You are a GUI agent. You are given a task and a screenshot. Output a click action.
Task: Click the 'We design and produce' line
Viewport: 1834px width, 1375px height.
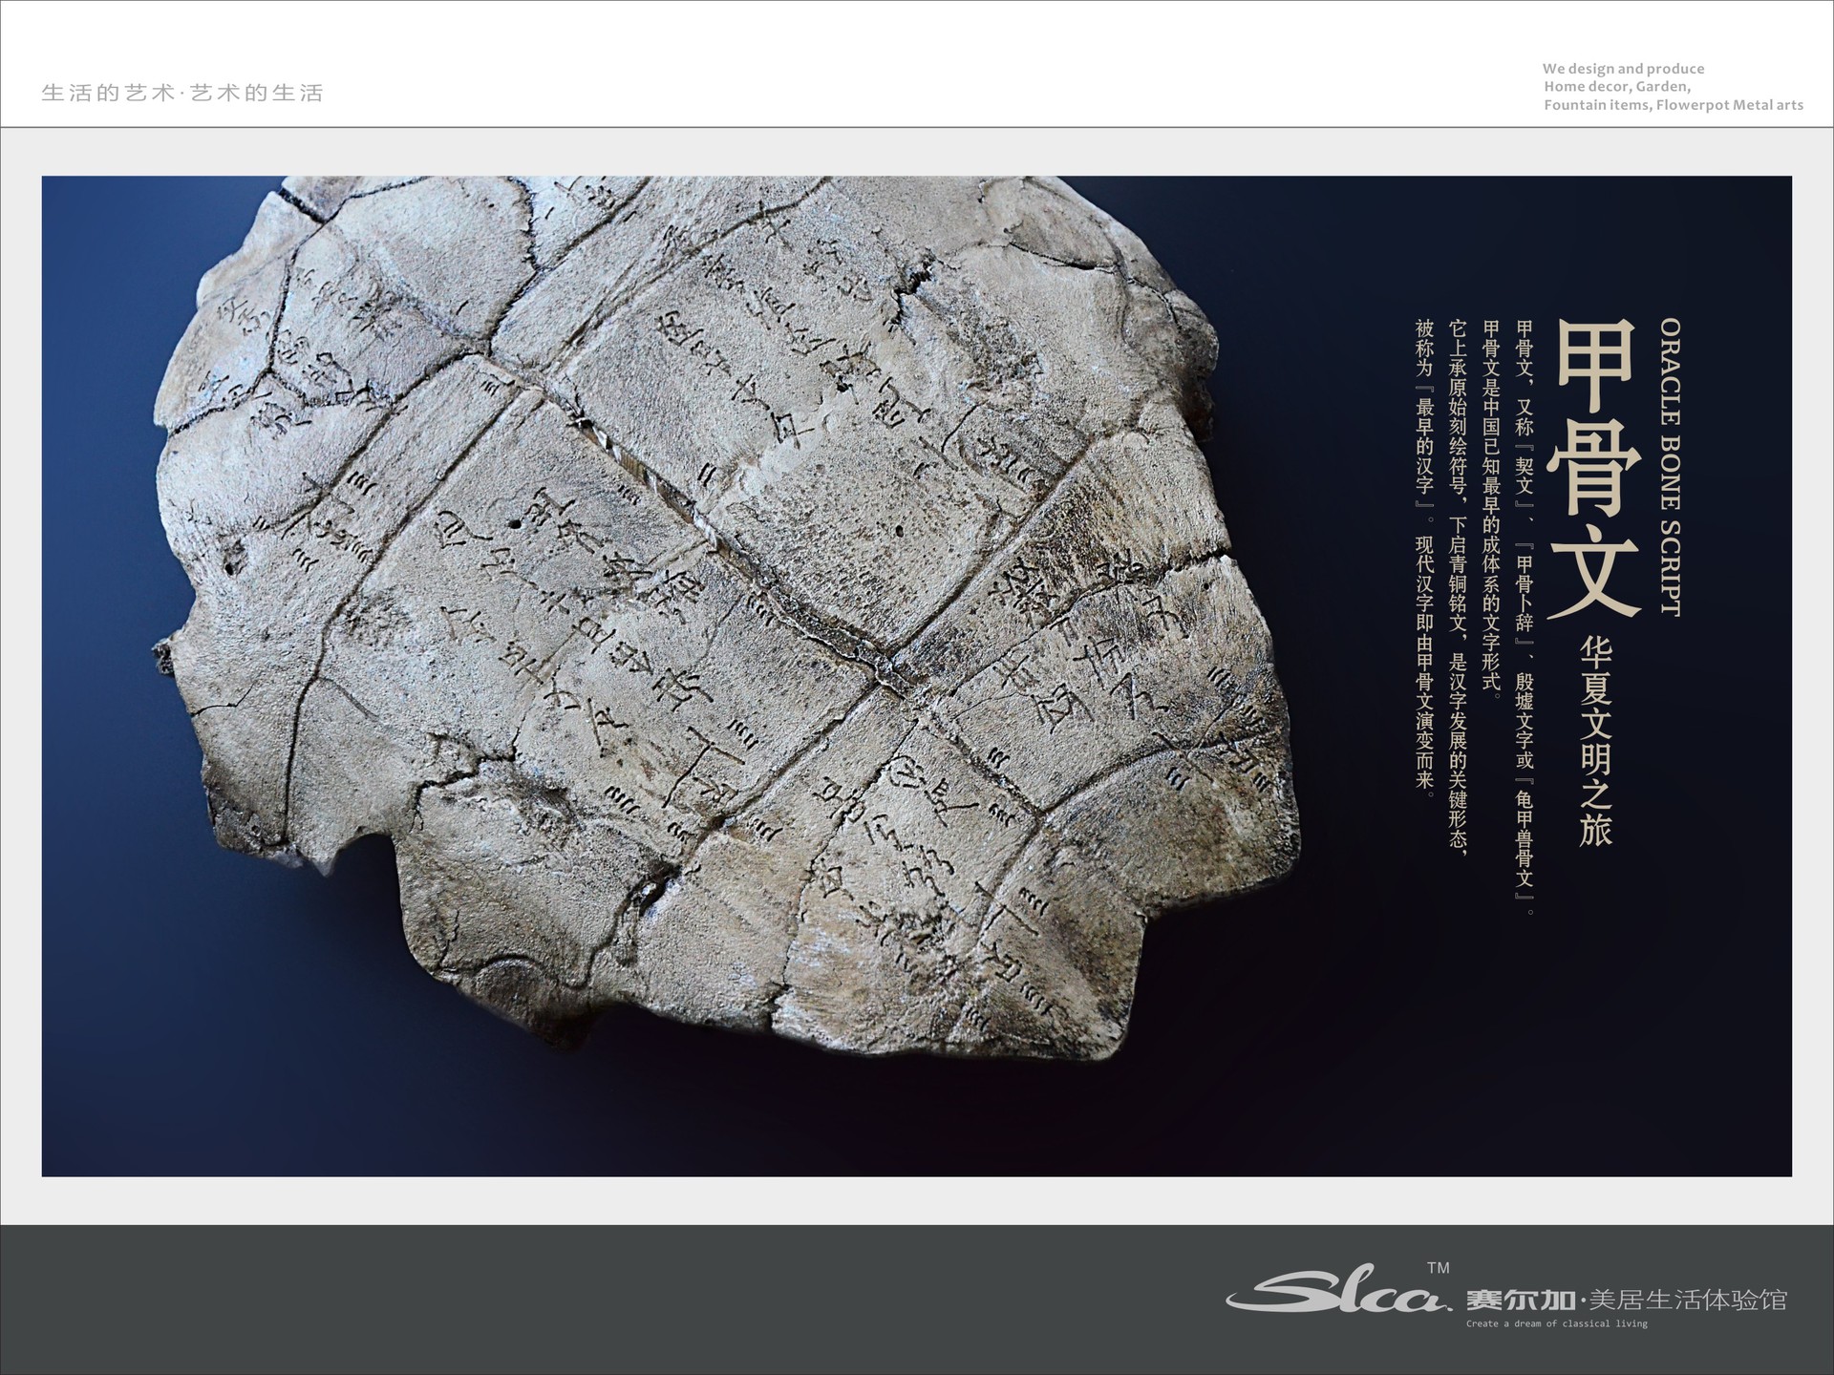tap(1623, 69)
